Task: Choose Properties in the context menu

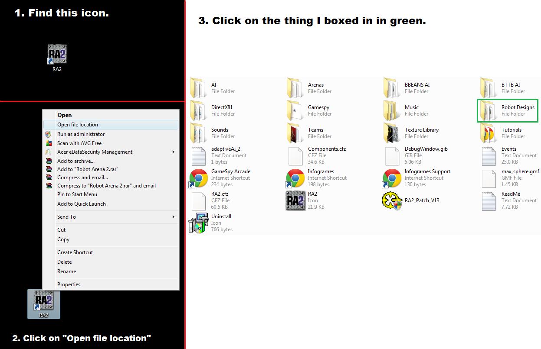Action: [x=111, y=284]
